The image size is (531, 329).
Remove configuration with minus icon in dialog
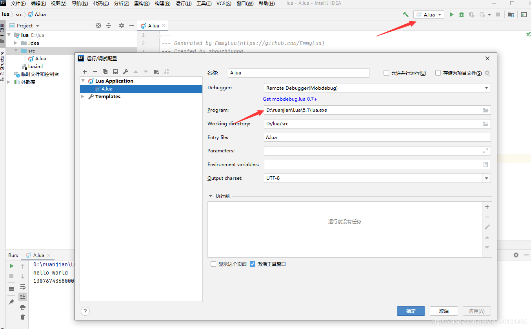click(95, 72)
